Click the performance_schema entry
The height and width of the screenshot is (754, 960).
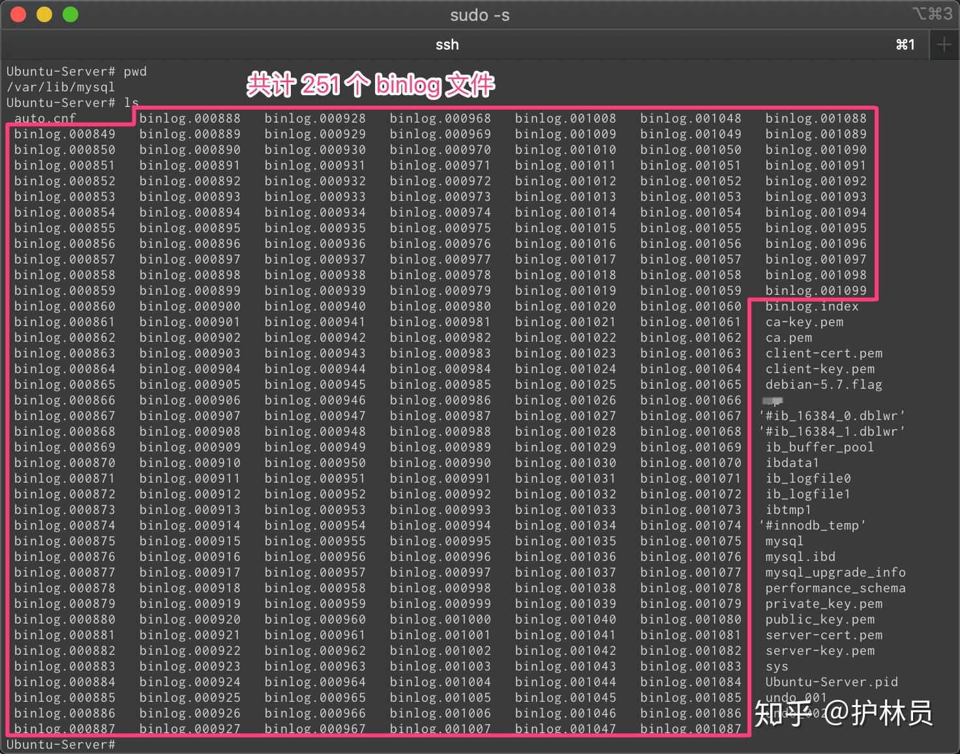point(835,588)
